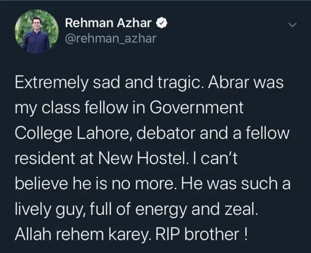
Task: Expand the tweet options chevron
Action: (x=292, y=24)
